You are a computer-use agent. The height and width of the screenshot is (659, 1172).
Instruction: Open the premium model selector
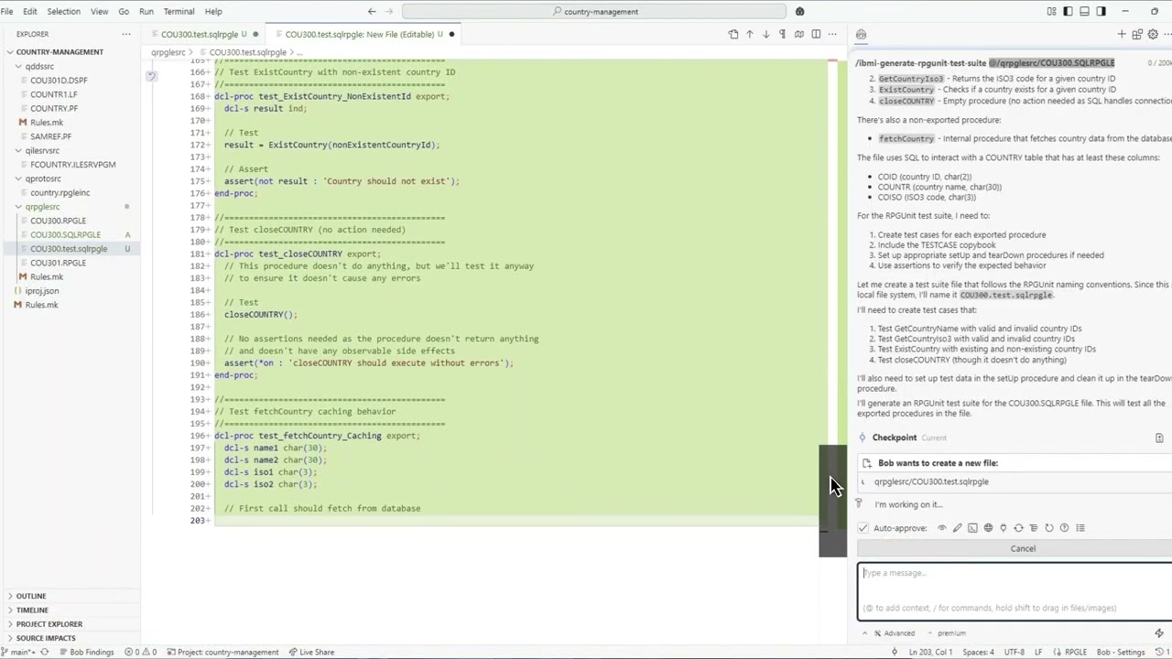(947, 633)
